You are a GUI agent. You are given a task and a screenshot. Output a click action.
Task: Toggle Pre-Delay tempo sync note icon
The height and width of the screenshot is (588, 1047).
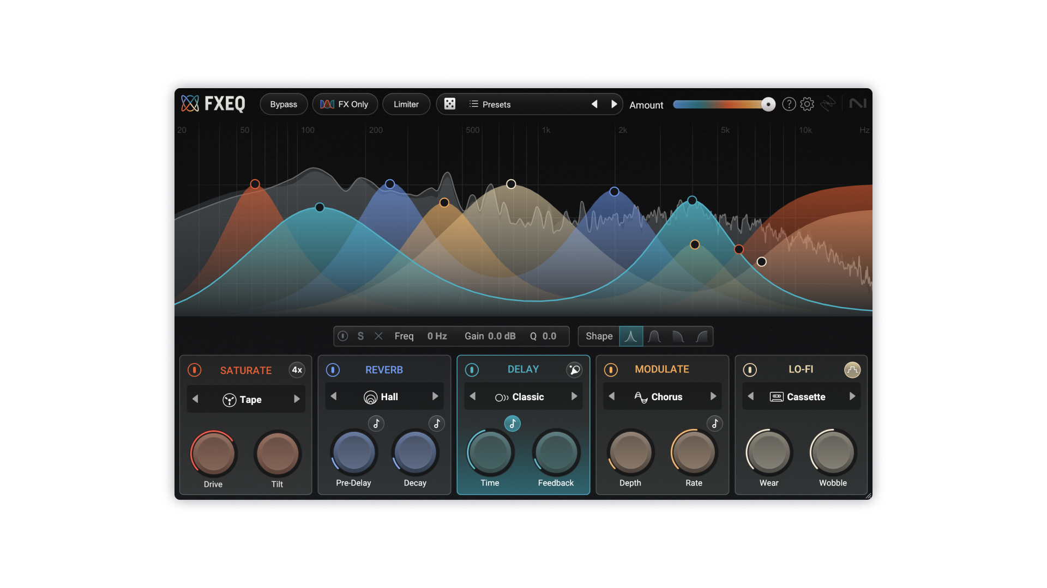coord(376,424)
